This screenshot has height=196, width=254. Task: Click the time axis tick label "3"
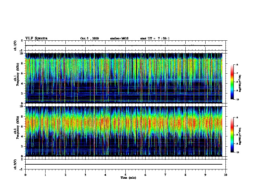pyautogui.click(x=85, y=175)
